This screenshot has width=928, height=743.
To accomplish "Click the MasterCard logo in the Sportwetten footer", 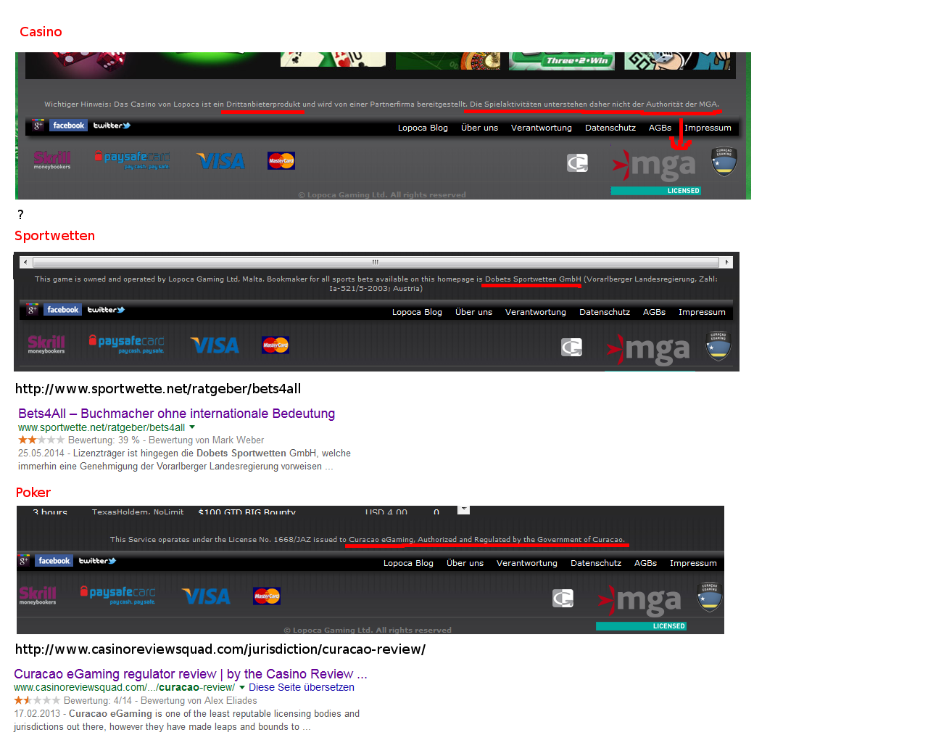I will point(275,345).
